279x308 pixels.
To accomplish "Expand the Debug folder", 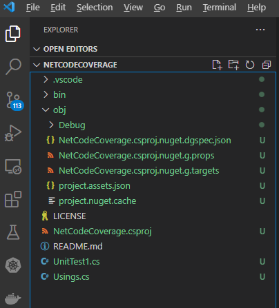I will click(x=51, y=125).
